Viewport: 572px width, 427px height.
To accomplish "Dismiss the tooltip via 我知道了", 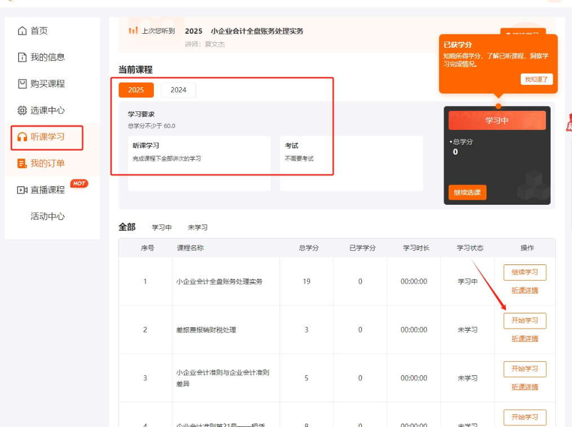I will 535,79.
